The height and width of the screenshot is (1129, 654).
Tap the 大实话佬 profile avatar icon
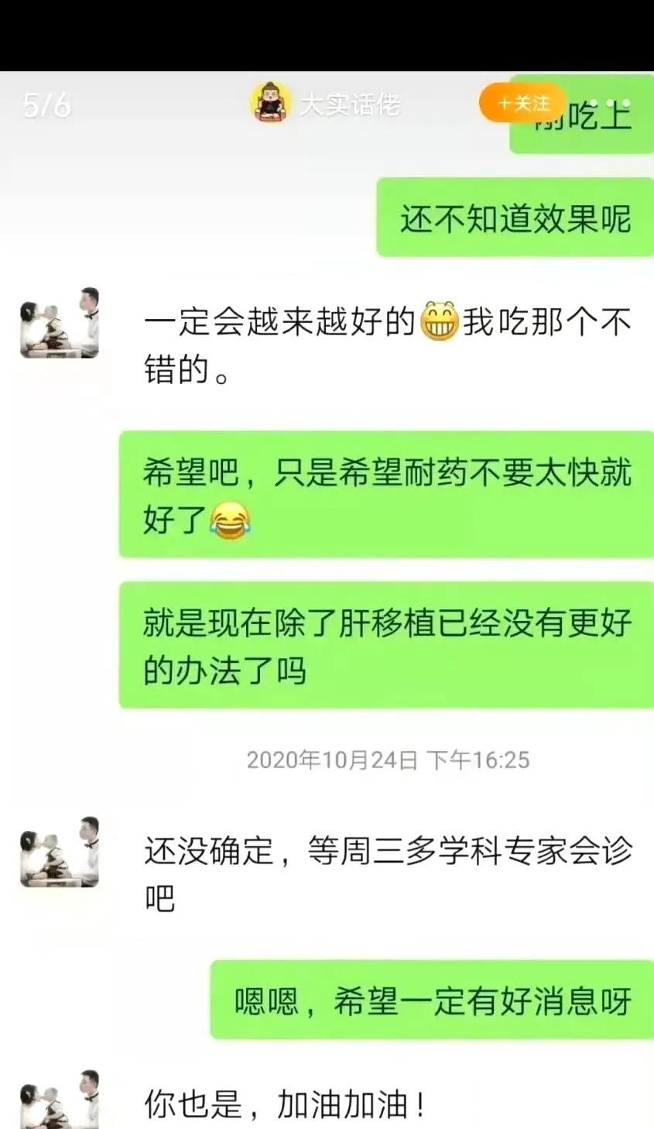(272, 102)
